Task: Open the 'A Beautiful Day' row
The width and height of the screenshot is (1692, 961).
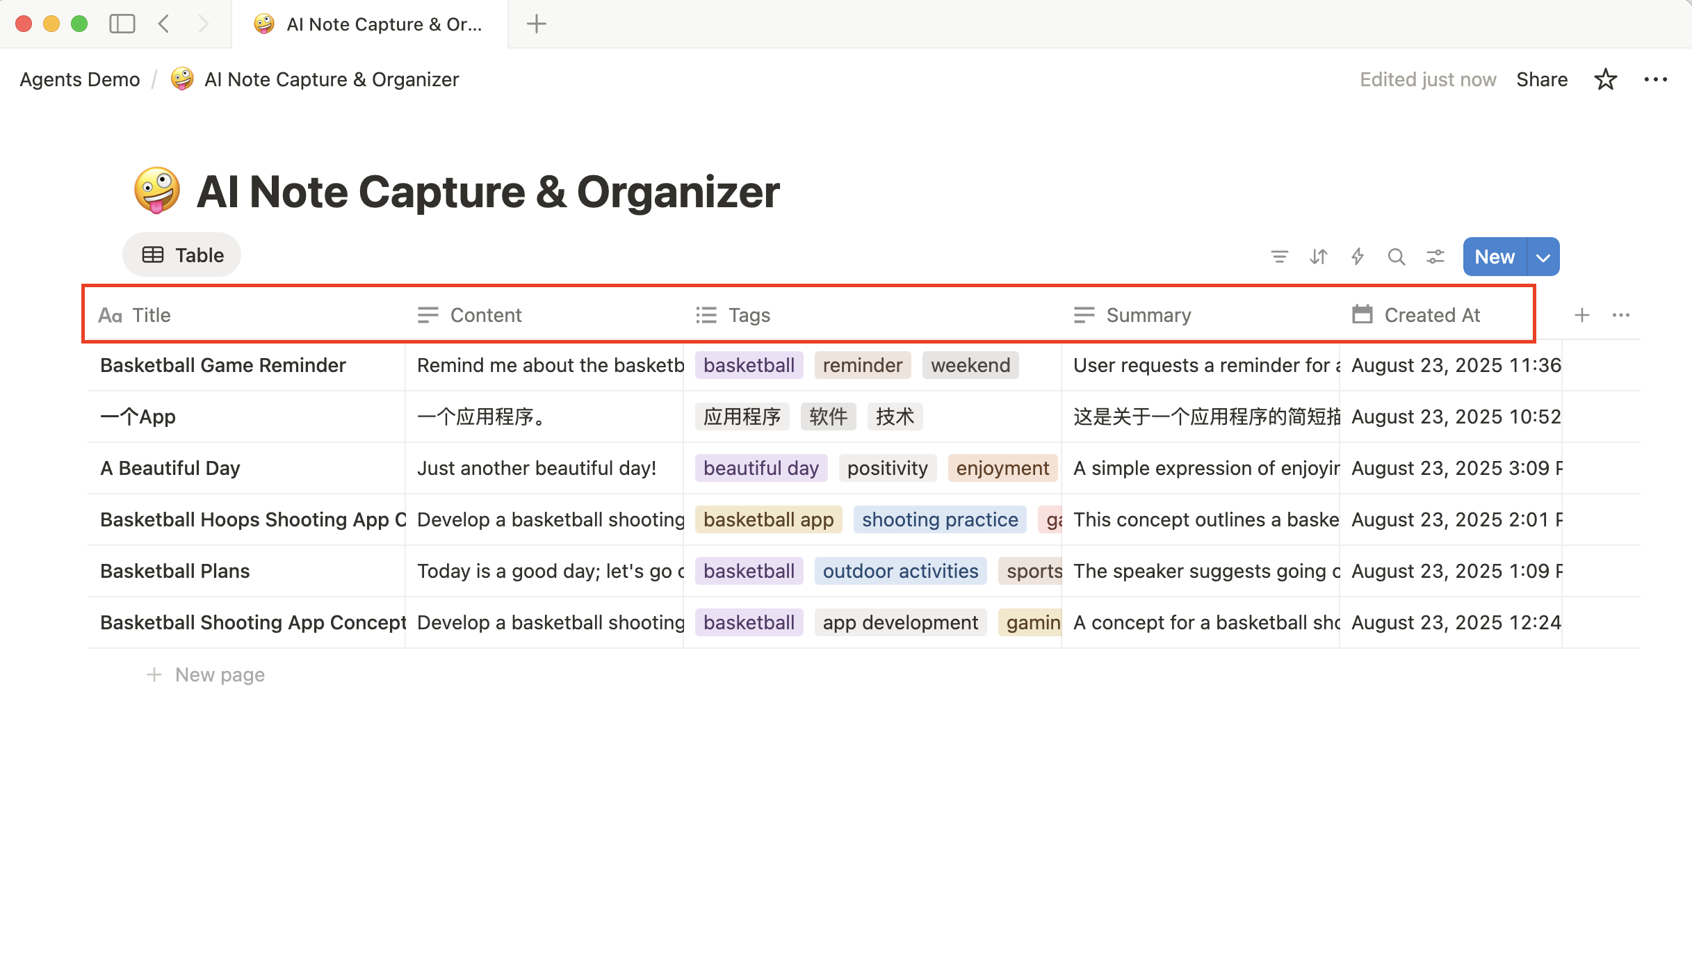Action: [x=170, y=468]
